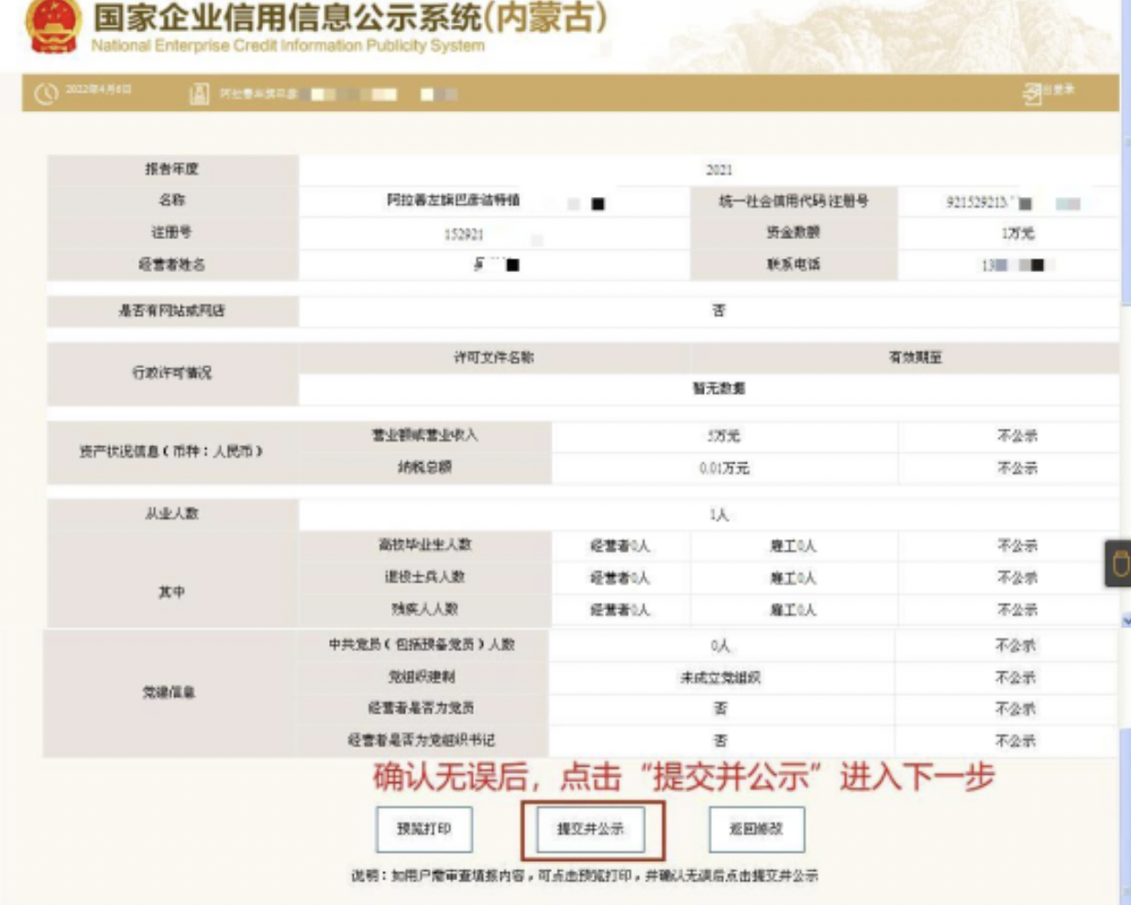Image resolution: width=1131 pixels, height=905 pixels.
Task: Click the dark floating tab on right edge
Action: pos(1118,563)
